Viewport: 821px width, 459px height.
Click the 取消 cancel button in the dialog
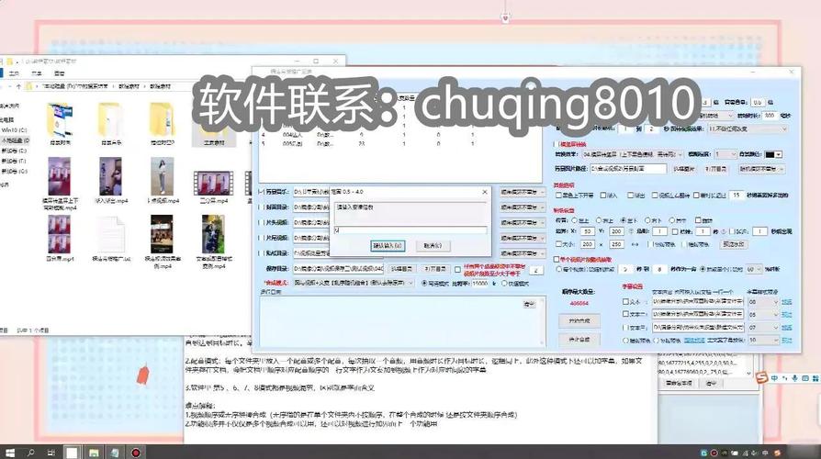click(433, 245)
